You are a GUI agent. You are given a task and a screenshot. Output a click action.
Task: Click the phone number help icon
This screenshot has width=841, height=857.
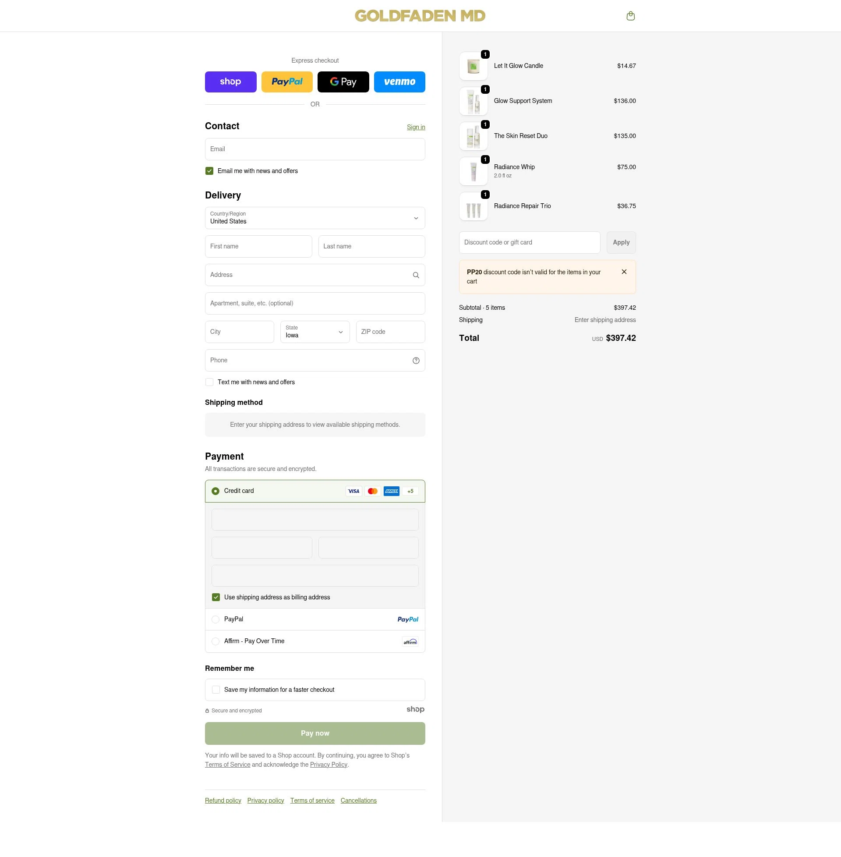[x=416, y=360]
